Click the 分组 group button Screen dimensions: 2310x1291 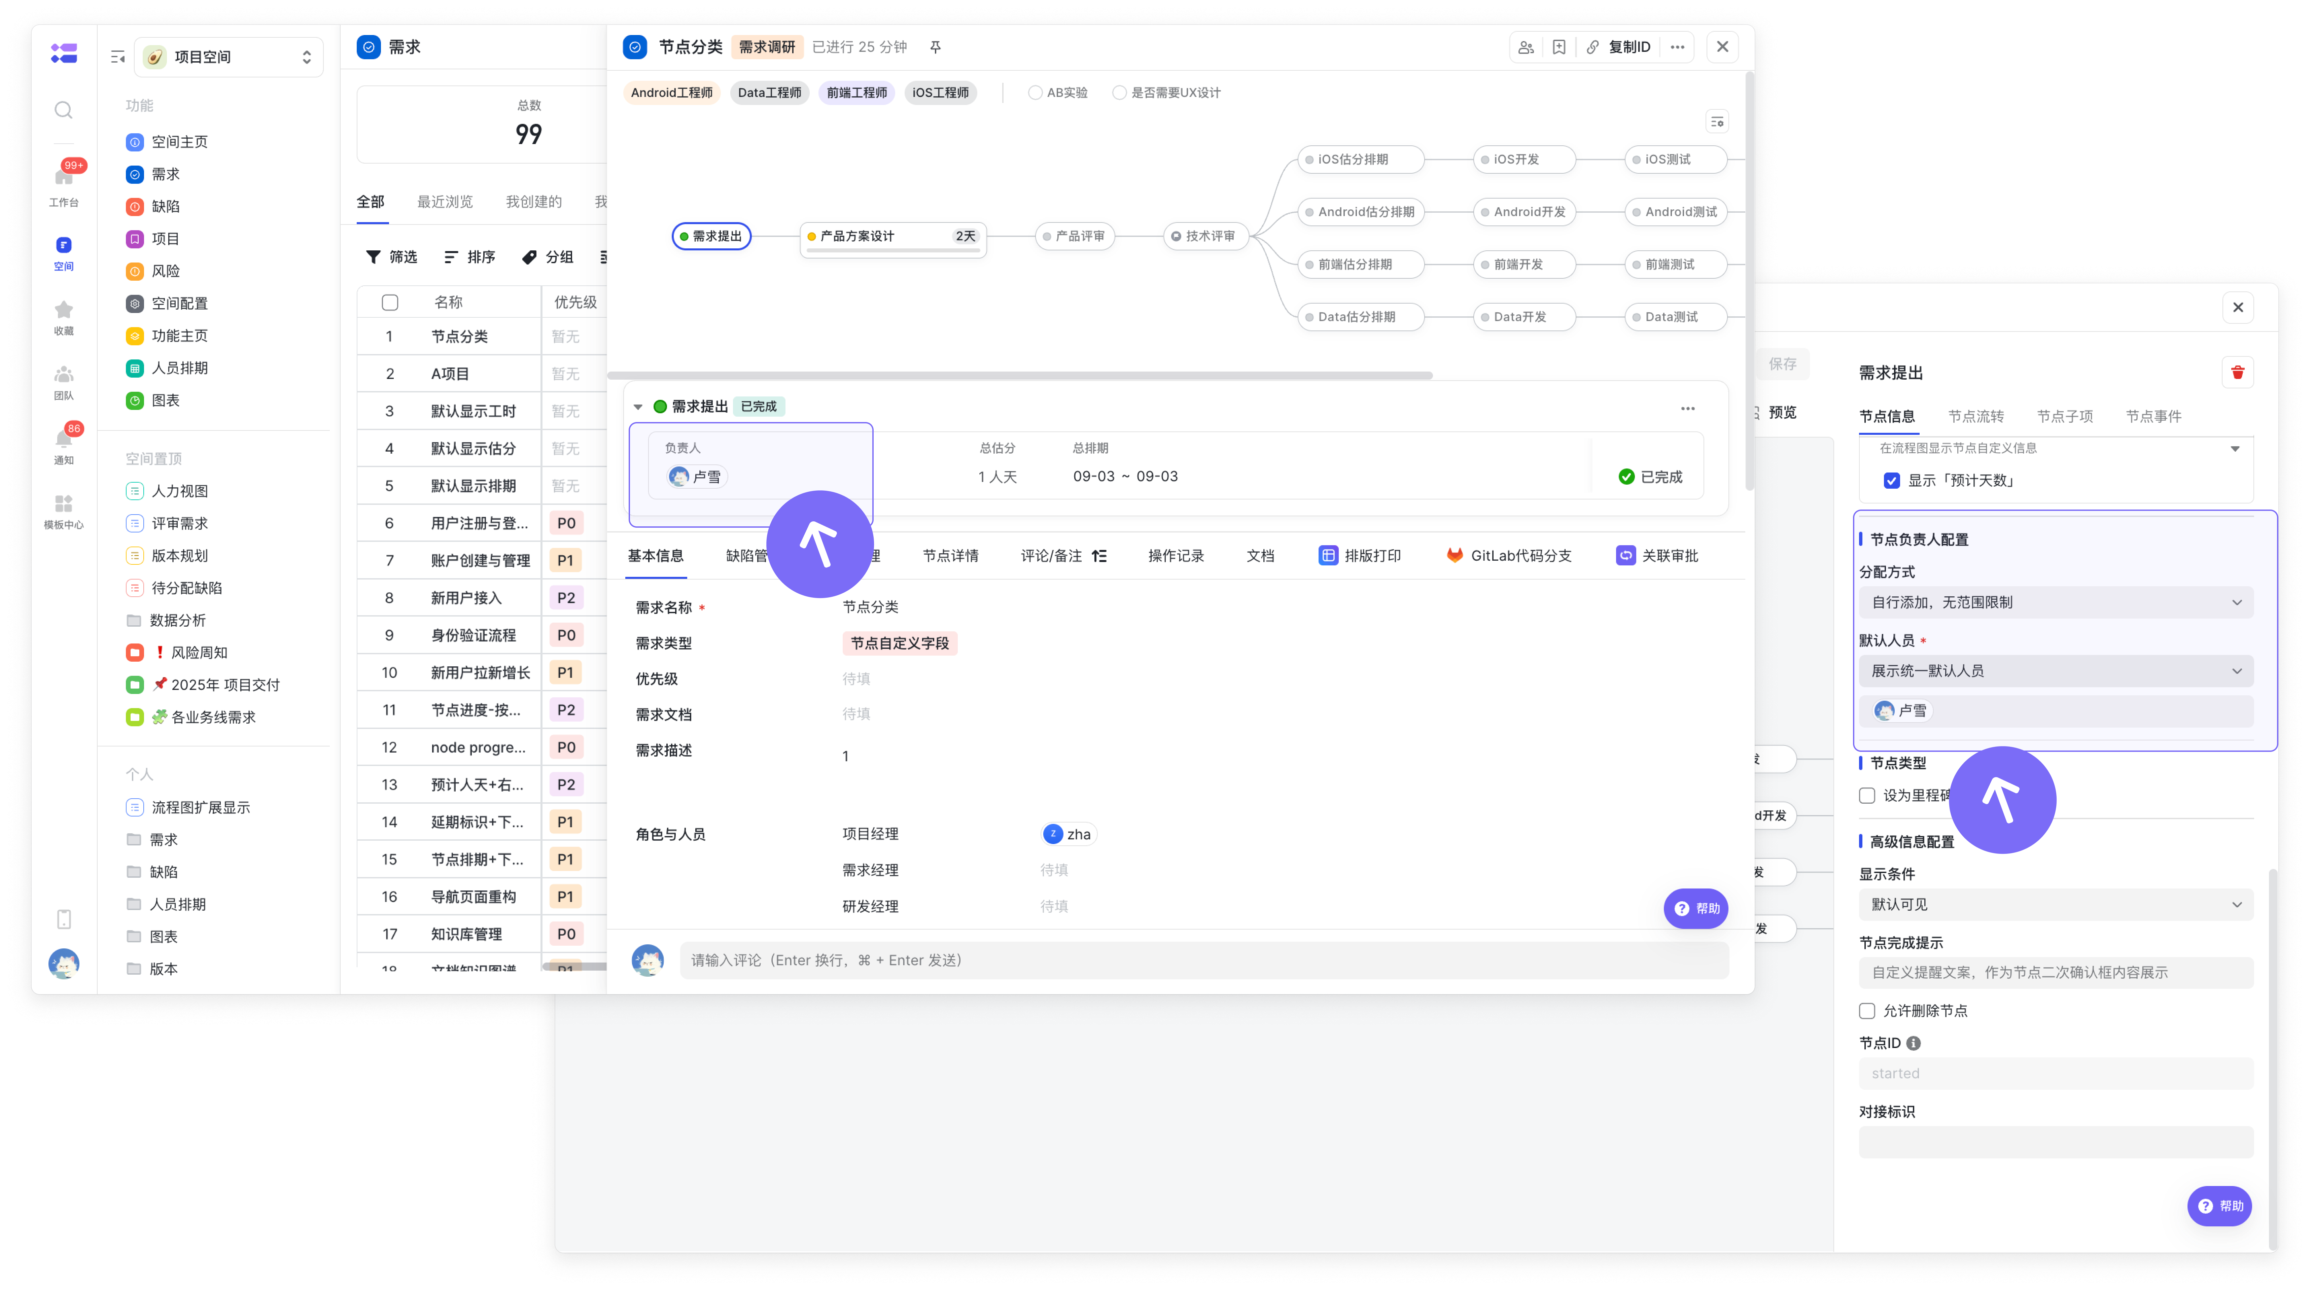coord(548,257)
